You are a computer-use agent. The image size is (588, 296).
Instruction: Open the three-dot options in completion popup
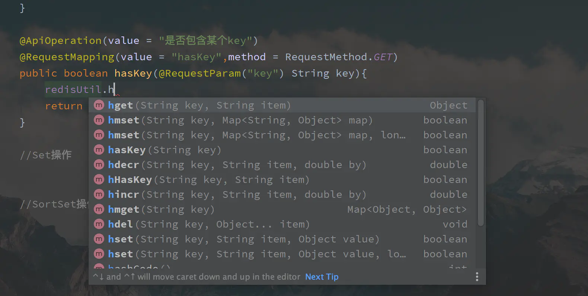click(x=477, y=277)
